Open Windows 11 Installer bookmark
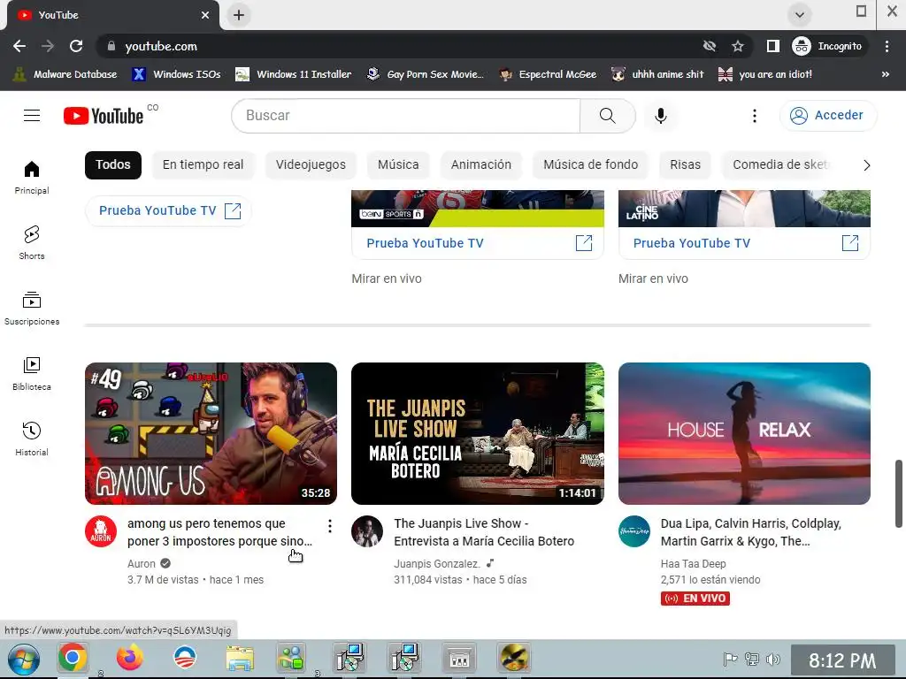Viewport: 906px width, 679px height. [x=294, y=74]
